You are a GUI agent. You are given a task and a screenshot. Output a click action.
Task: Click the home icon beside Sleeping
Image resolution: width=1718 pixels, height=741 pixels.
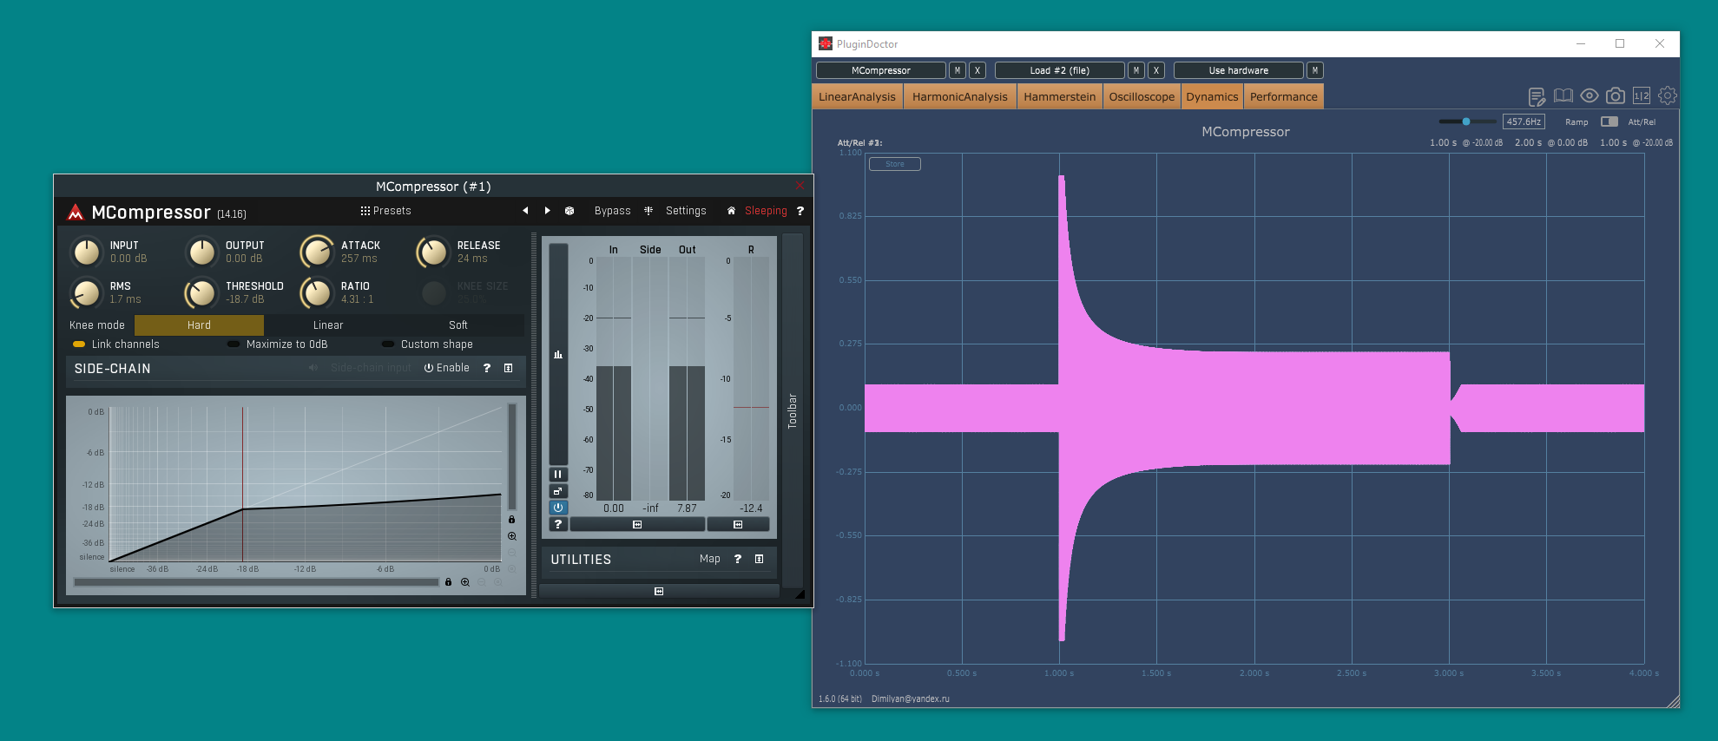point(731,211)
